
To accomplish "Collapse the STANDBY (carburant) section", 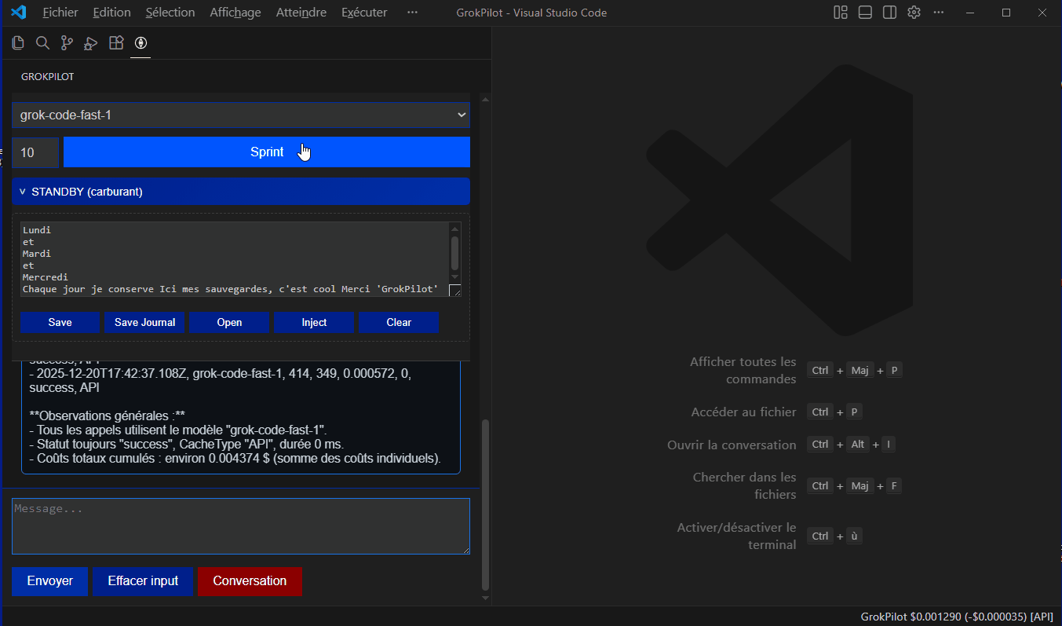I will tap(241, 192).
